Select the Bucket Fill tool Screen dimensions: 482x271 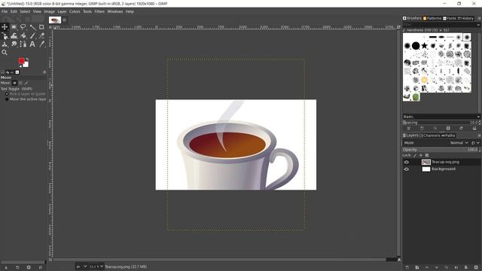[23, 35]
